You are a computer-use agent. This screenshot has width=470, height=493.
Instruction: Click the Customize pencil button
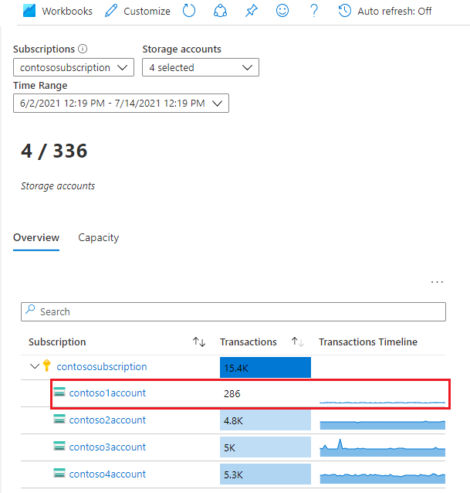[137, 12]
